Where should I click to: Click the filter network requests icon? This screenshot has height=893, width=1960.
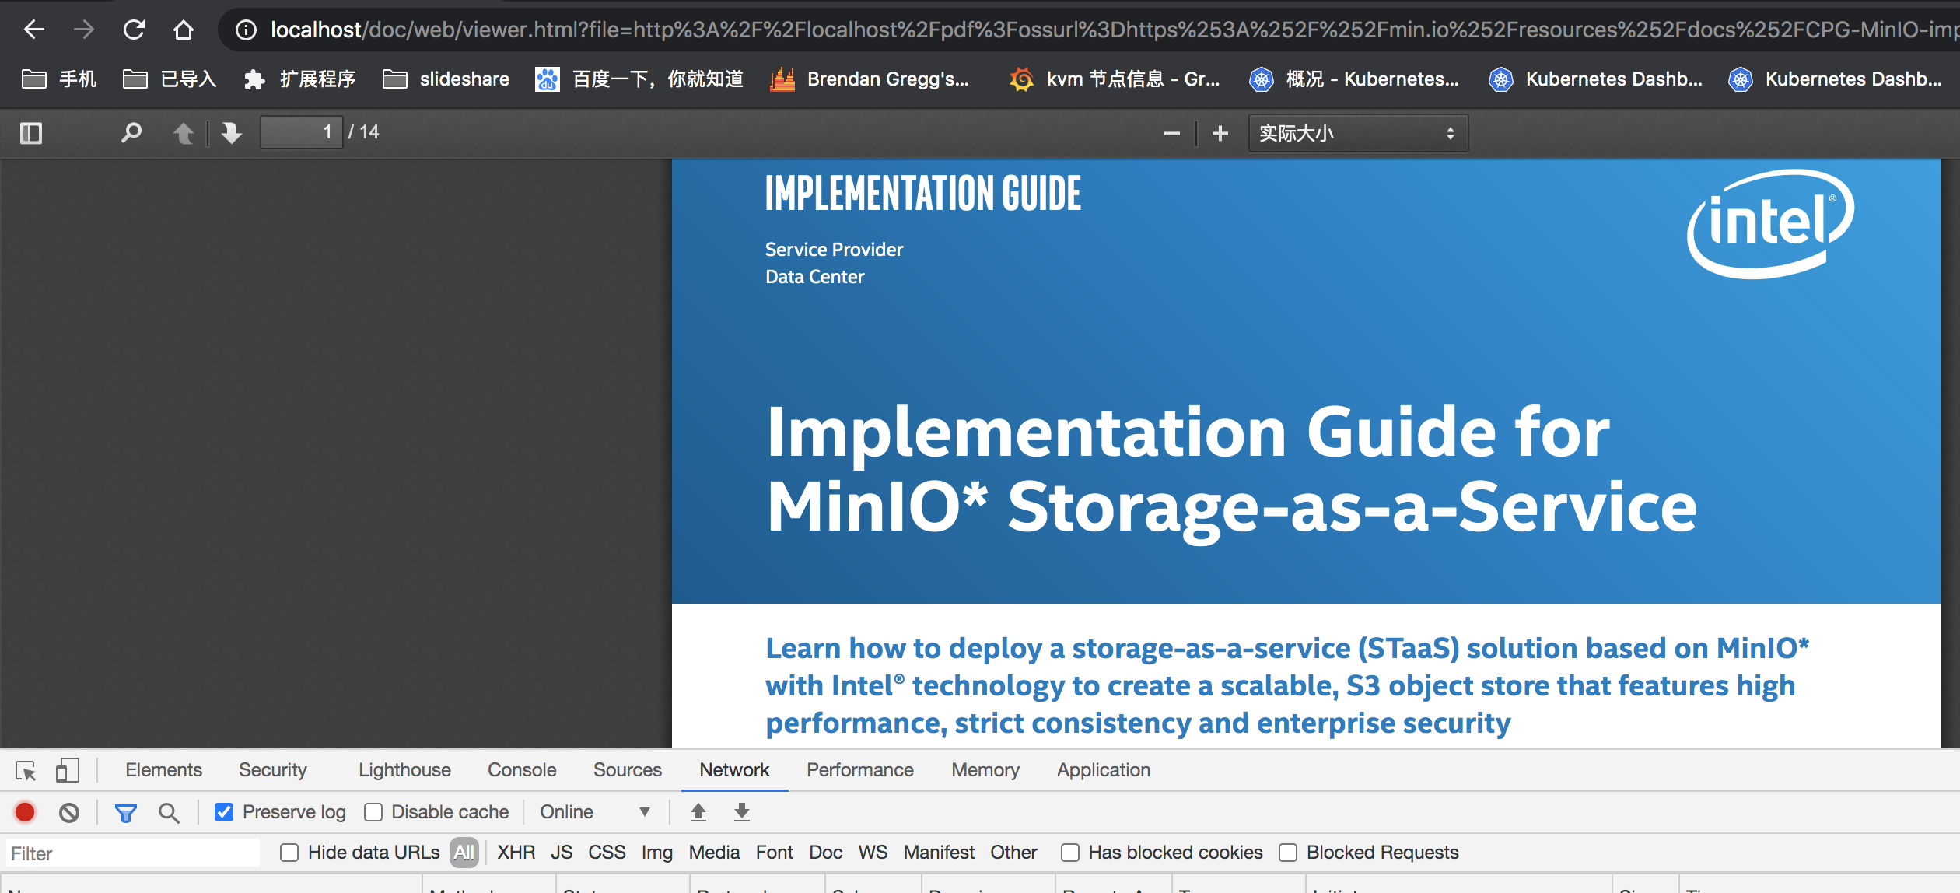[x=125, y=813]
